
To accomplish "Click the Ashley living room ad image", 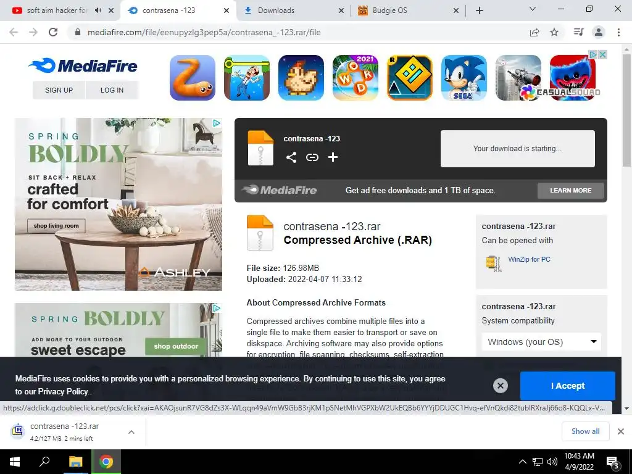I will pos(118,204).
